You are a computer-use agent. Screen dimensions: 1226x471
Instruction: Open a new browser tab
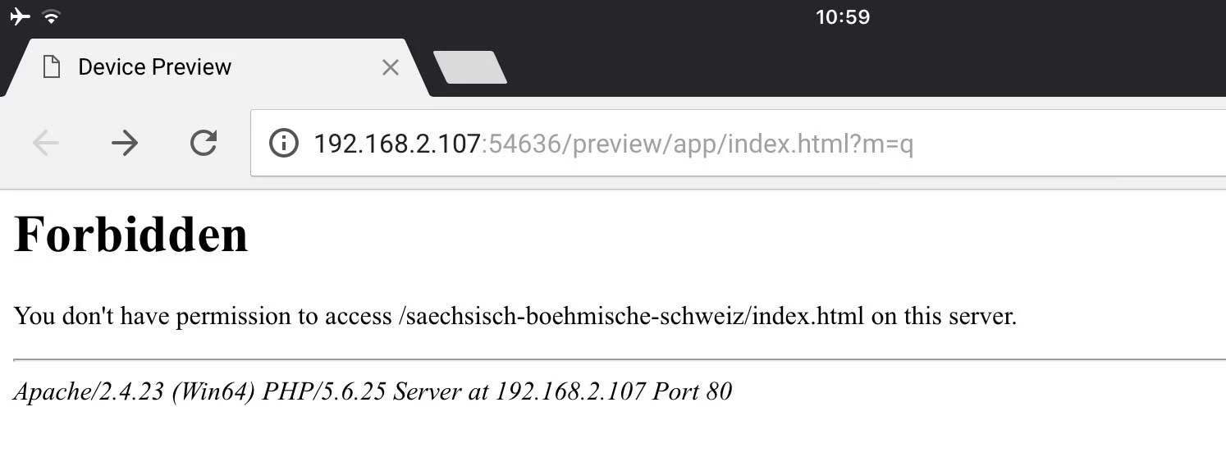coord(469,67)
